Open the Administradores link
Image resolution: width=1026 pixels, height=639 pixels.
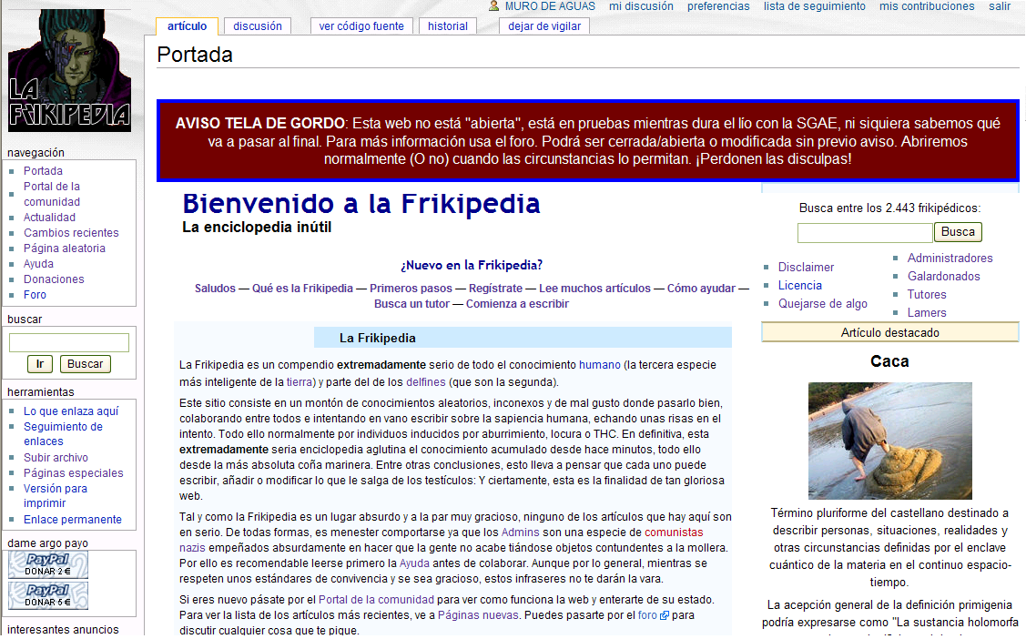950,259
